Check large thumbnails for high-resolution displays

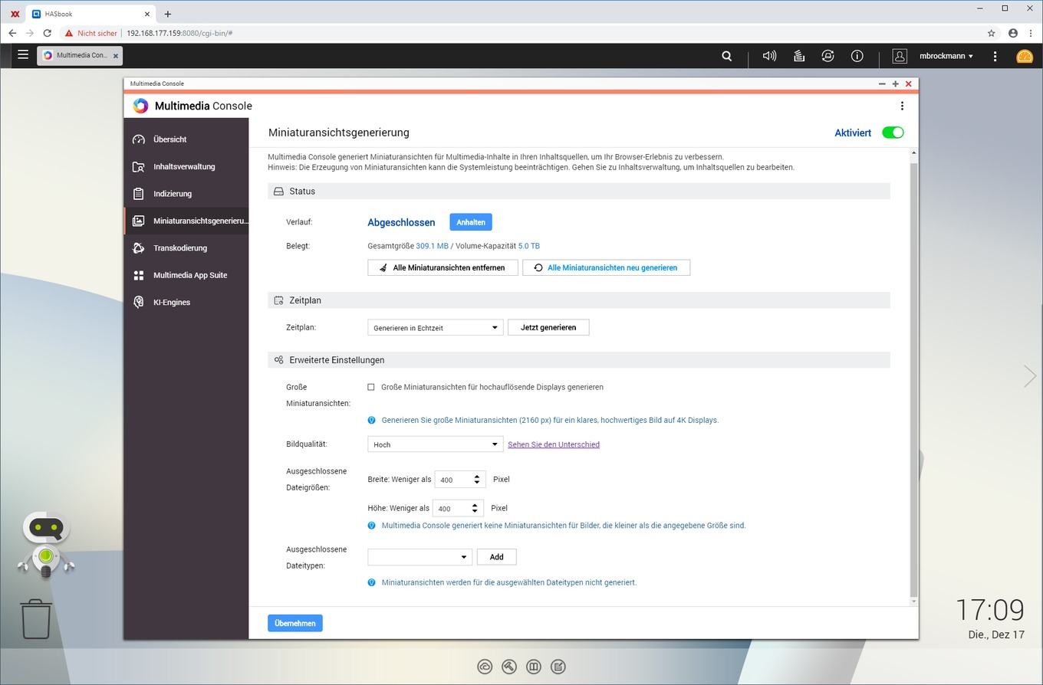click(x=371, y=387)
